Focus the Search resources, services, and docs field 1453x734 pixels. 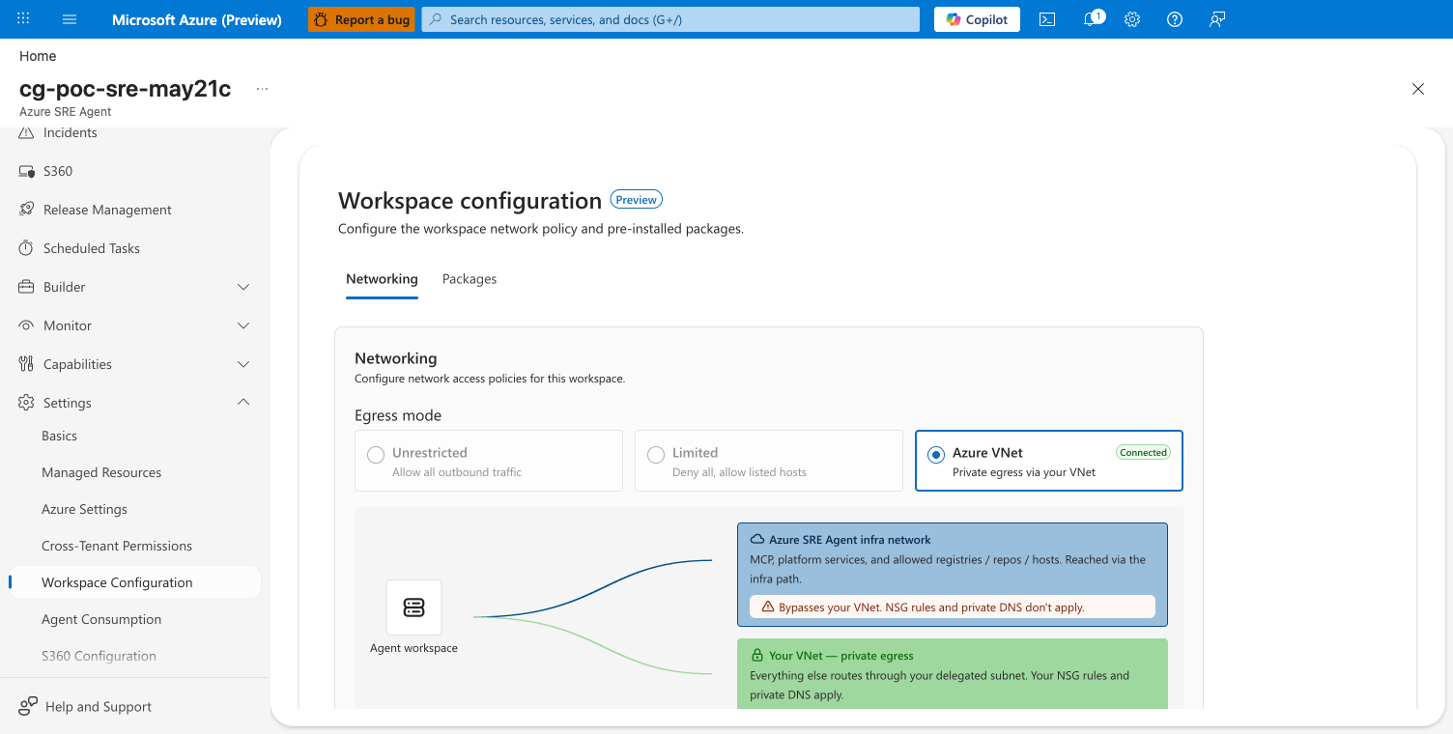(670, 19)
